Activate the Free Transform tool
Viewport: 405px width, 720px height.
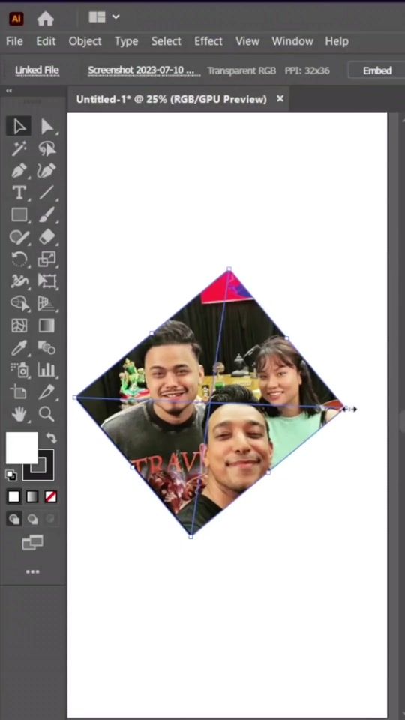46,281
